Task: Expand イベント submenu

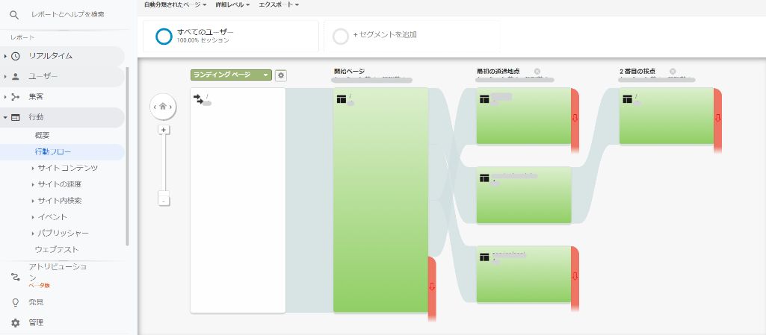Action: [x=33, y=217]
